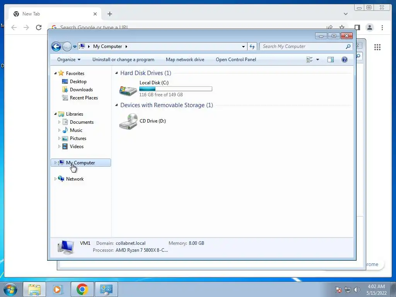396x297 pixels.
Task: Click the AMD Ryzen processor value
Action: pyautogui.click(x=142, y=250)
